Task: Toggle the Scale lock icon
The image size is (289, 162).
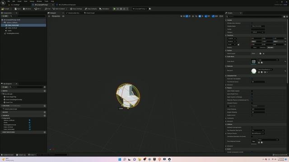Action: pos(238,45)
